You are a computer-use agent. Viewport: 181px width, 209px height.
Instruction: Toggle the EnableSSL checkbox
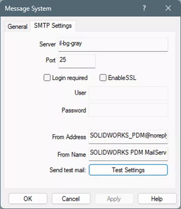103,78
